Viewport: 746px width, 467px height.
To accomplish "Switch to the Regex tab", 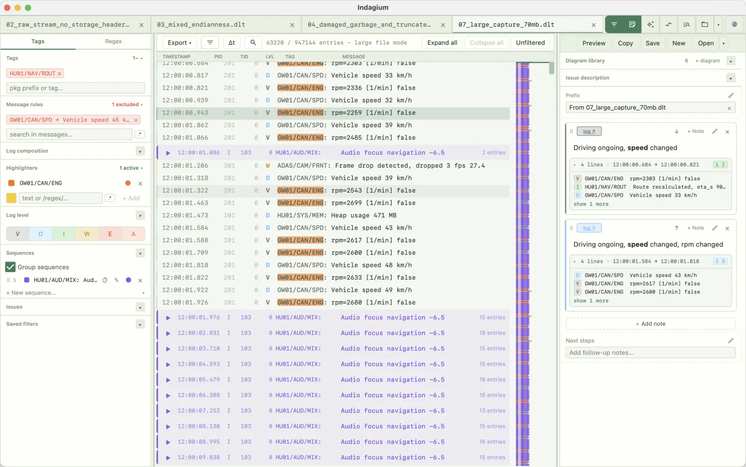I will [113, 41].
